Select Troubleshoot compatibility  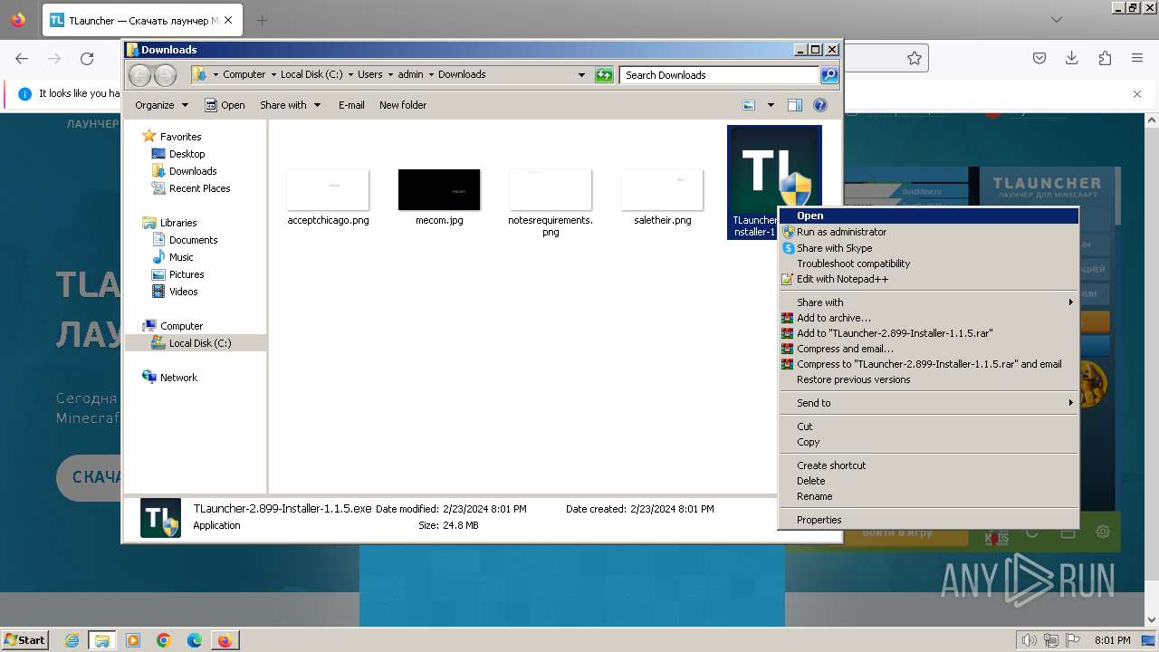928,264
